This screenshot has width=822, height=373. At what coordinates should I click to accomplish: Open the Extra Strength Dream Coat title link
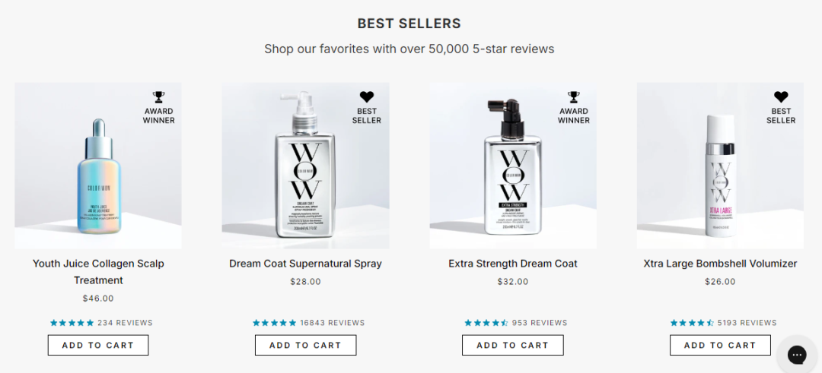tap(513, 264)
